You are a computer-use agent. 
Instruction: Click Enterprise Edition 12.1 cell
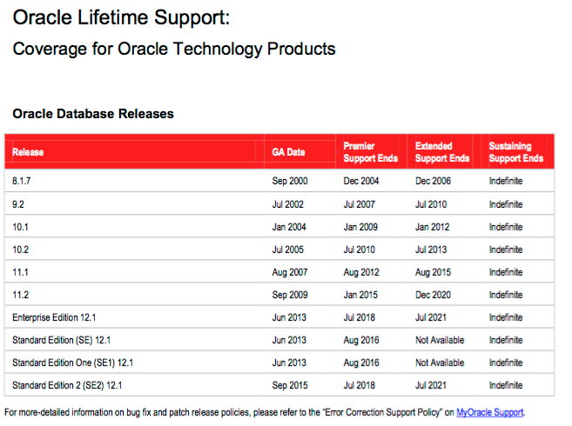[x=54, y=317]
